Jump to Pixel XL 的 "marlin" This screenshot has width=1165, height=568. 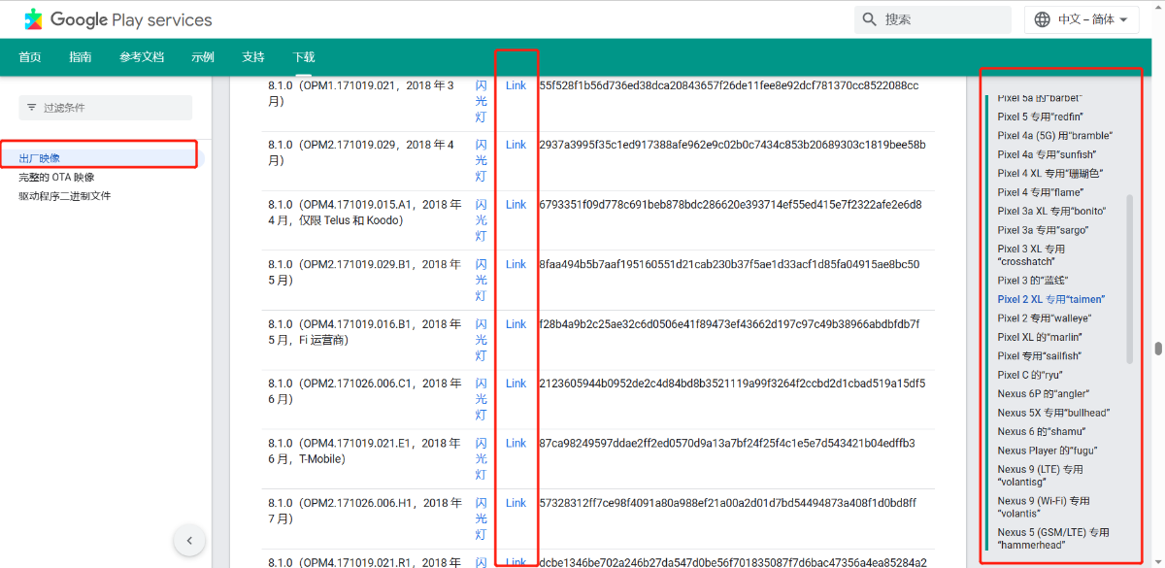tap(1040, 337)
